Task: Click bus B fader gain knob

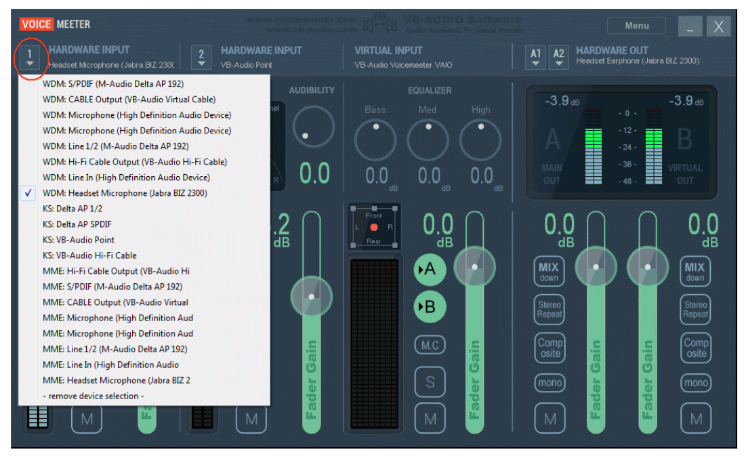Action: 648,267
